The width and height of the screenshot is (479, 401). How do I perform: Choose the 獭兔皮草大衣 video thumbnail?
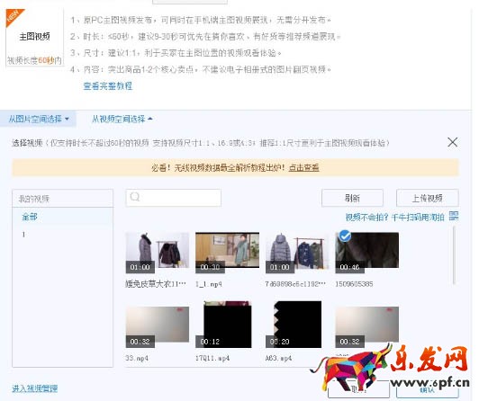coord(158,253)
